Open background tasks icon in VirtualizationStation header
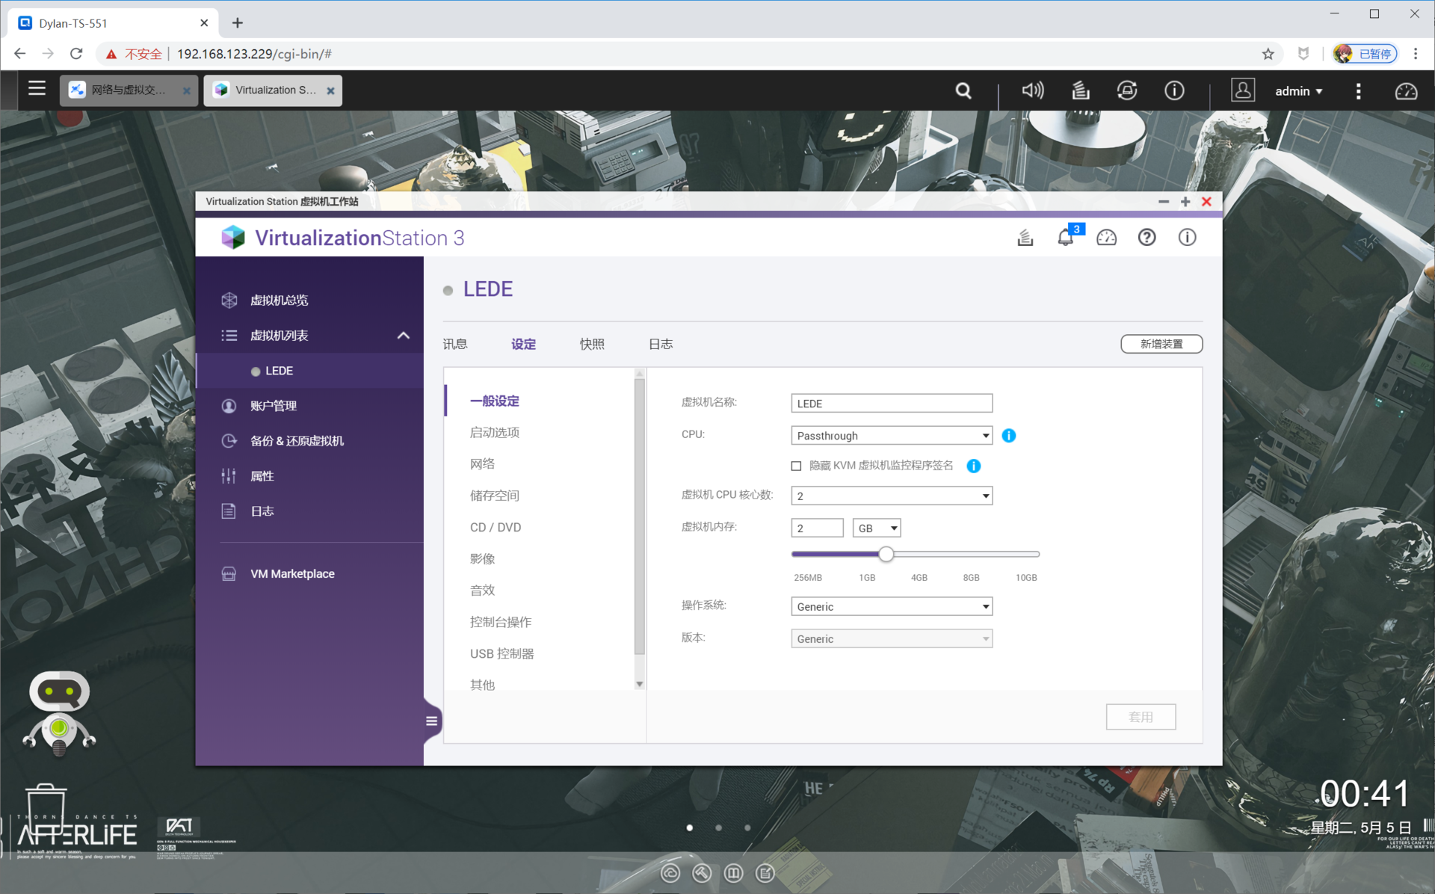Viewport: 1435px width, 894px height. point(1025,238)
